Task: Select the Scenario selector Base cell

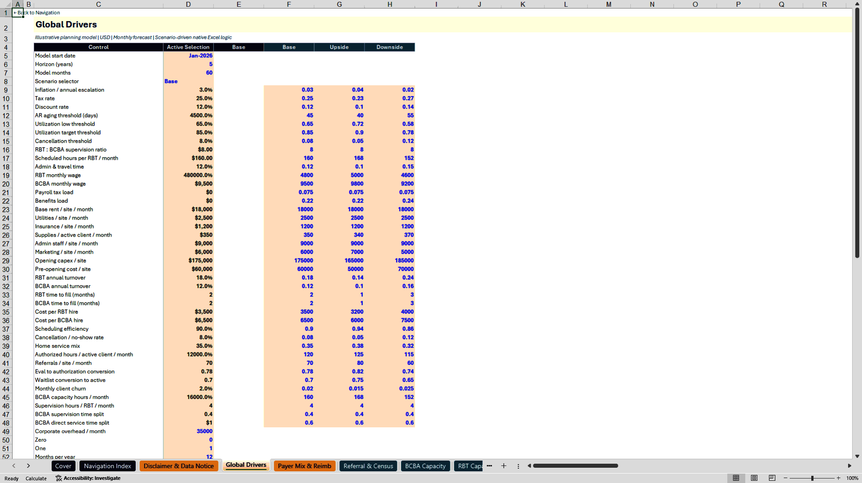Action: coord(188,81)
